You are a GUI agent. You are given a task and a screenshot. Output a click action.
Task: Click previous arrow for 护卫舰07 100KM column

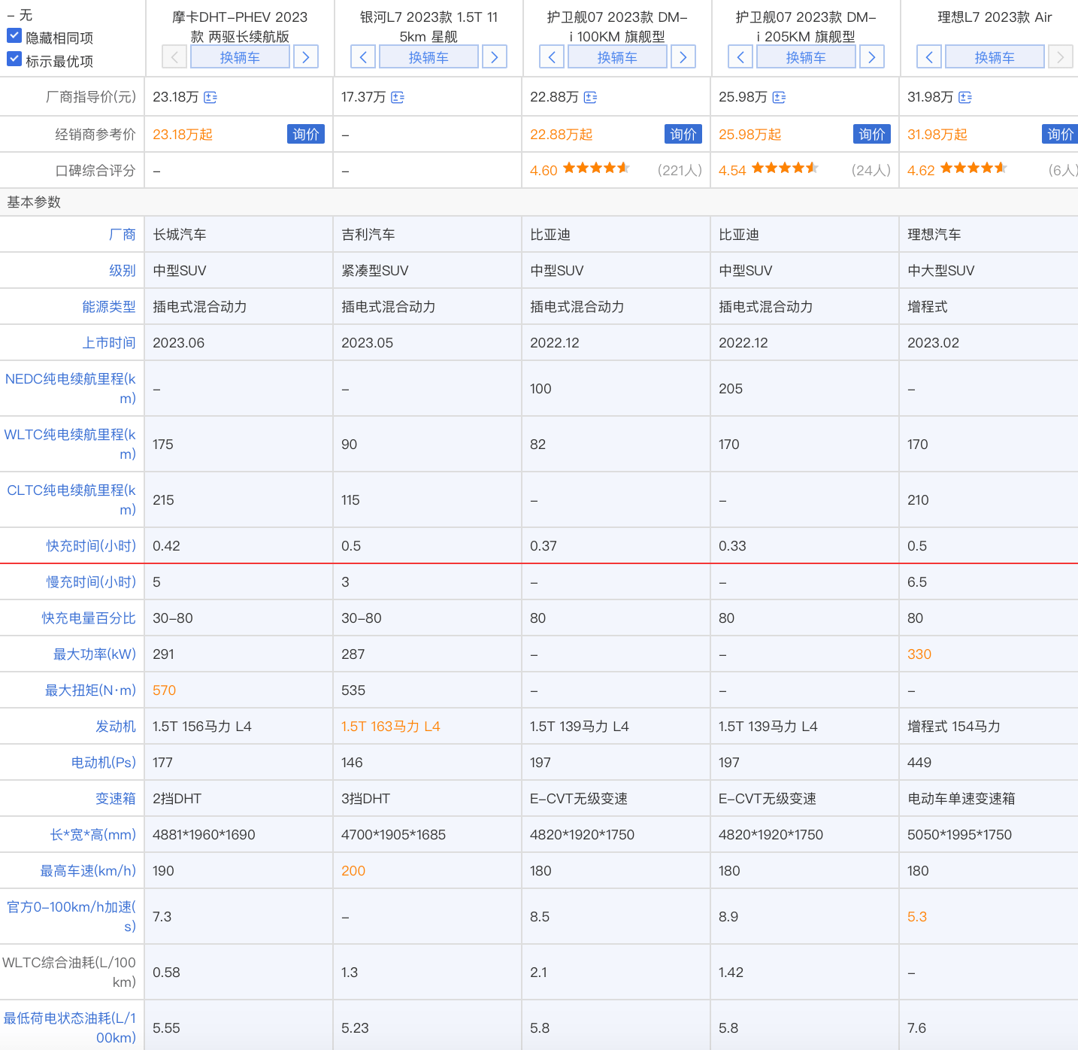point(552,57)
